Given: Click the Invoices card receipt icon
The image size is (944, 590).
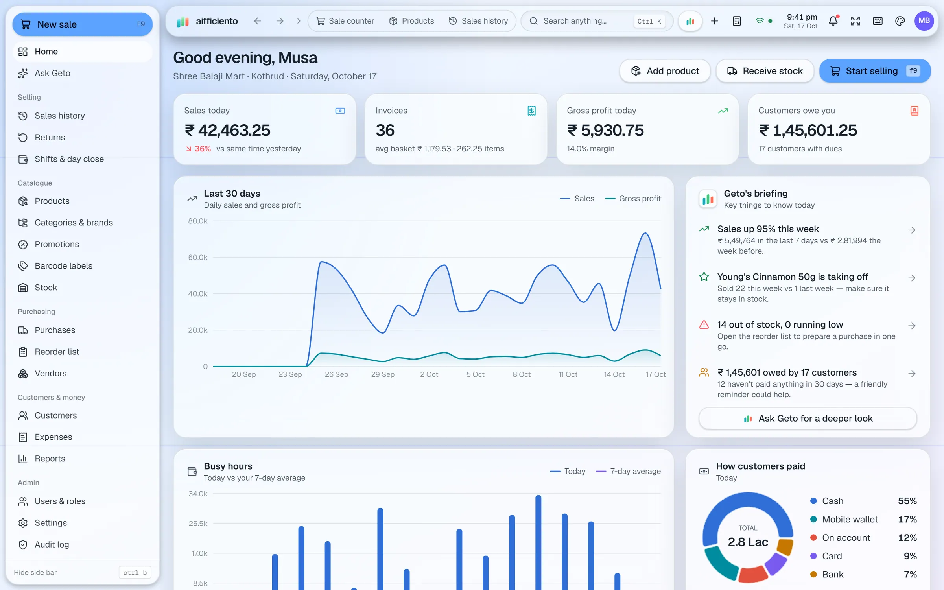Looking at the screenshot, I should [531, 111].
